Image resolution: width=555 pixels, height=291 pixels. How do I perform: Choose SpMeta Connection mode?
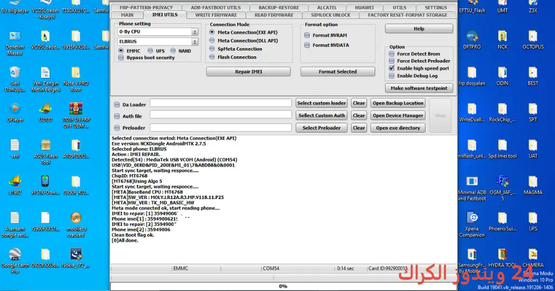click(212, 49)
